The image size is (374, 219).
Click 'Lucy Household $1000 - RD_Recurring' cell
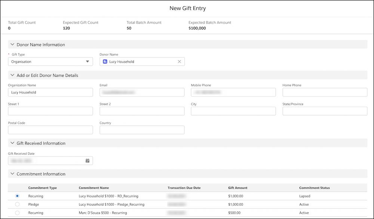[x=108, y=196]
